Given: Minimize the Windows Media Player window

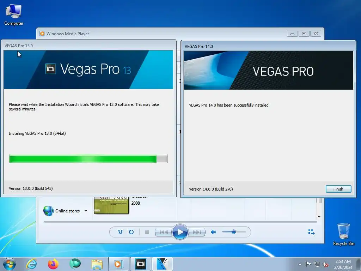Looking at the screenshot, I should point(292,34).
